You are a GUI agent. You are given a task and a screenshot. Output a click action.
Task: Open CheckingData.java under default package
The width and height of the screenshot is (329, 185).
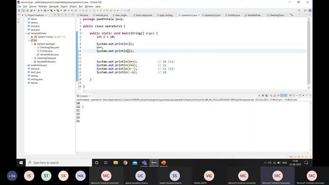pyautogui.click(x=49, y=47)
